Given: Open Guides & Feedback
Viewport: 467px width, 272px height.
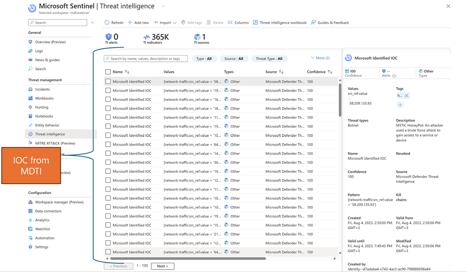Looking at the screenshot, I should click(330, 22).
